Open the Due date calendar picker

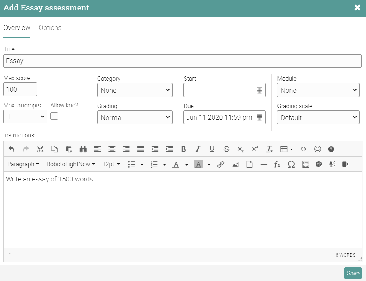[x=259, y=117]
